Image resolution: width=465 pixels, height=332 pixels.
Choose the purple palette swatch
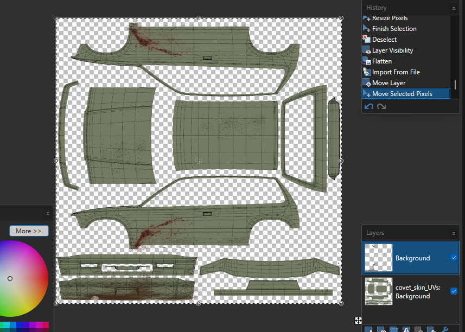(x=33, y=325)
